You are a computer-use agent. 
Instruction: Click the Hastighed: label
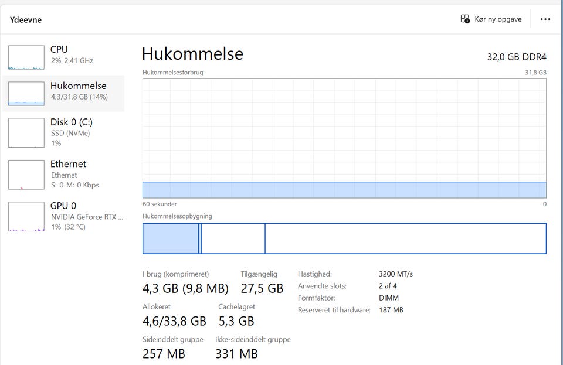pyautogui.click(x=315, y=274)
